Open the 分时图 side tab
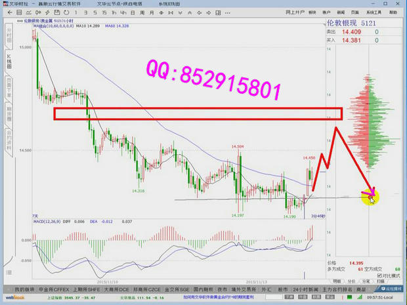 (9, 35)
